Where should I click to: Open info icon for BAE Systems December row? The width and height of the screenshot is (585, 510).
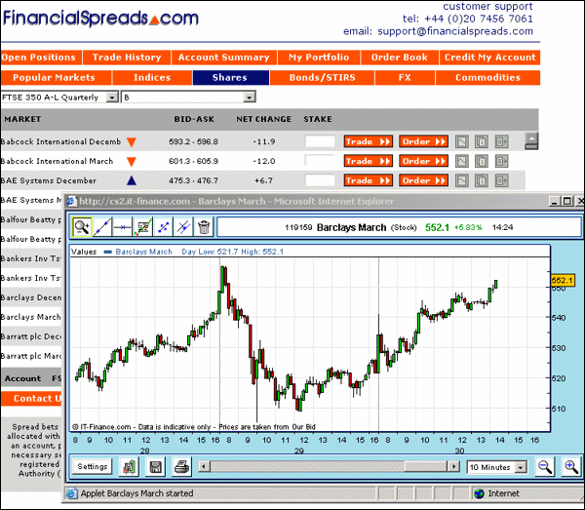coord(482,180)
